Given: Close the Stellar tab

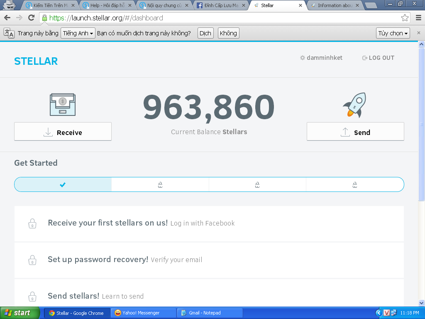Looking at the screenshot, I should (x=300, y=5).
